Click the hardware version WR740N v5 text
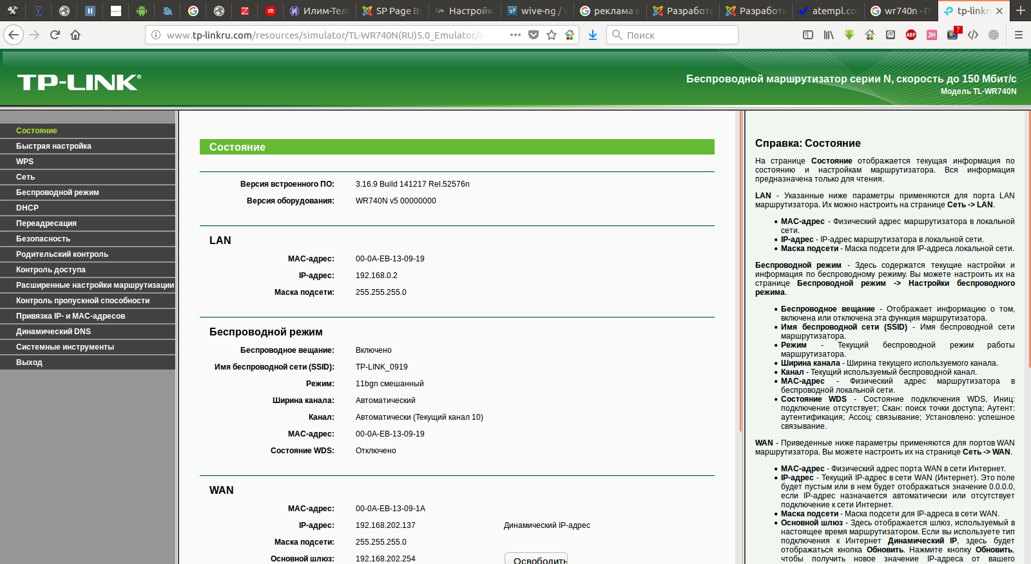Image resolution: width=1031 pixels, height=564 pixels. [x=396, y=201]
